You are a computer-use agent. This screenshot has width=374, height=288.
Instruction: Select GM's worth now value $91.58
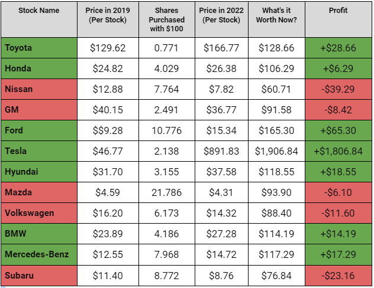point(276,110)
